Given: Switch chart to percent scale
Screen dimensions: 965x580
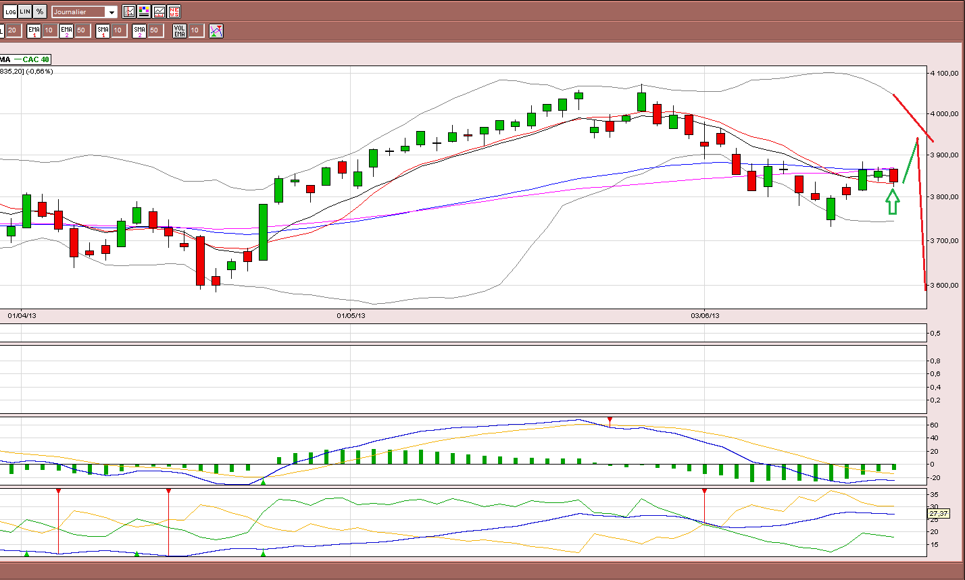Looking at the screenshot, I should pyautogui.click(x=40, y=11).
